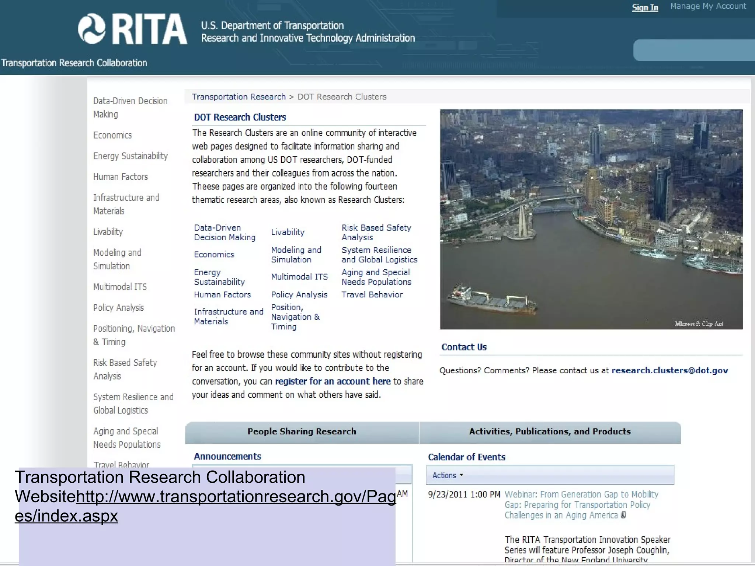Switch to Activities, Publications, and Products tab
Image resolution: width=755 pixels, height=566 pixels.
point(550,432)
